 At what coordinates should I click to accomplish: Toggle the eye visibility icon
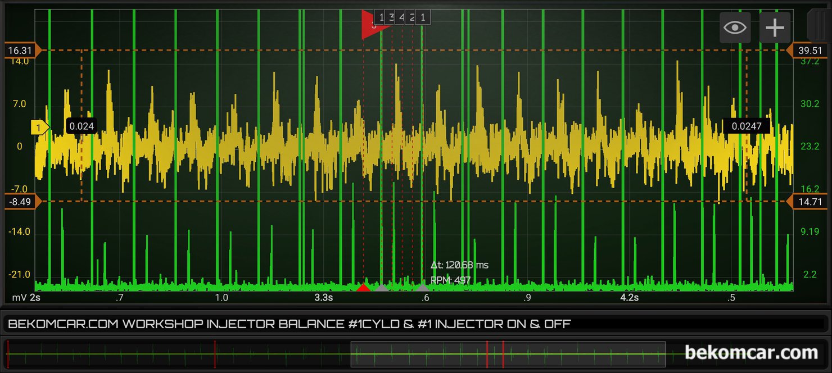(x=735, y=28)
